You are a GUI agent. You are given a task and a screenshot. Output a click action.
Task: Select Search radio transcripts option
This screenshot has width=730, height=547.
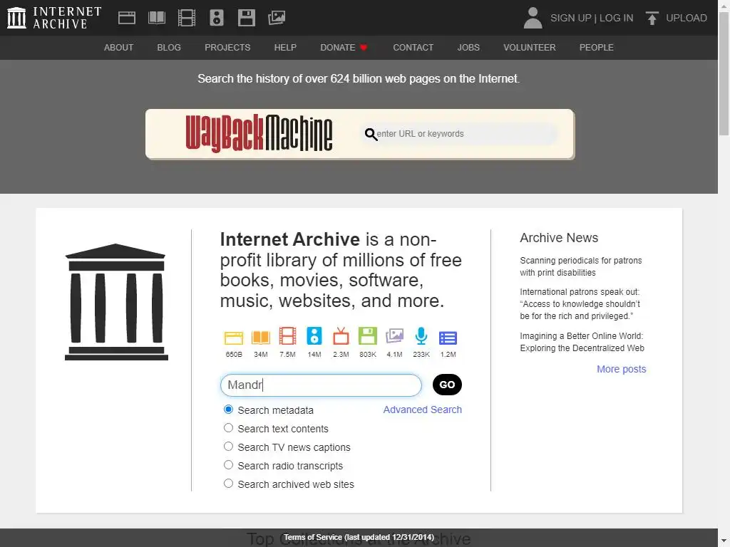pyautogui.click(x=228, y=465)
